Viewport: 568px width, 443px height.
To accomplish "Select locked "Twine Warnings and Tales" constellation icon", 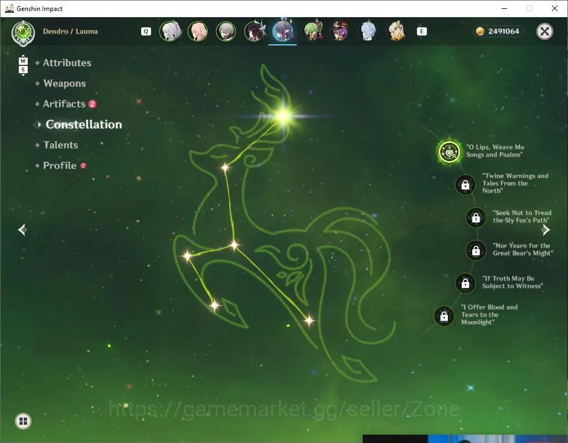I will click(x=466, y=185).
